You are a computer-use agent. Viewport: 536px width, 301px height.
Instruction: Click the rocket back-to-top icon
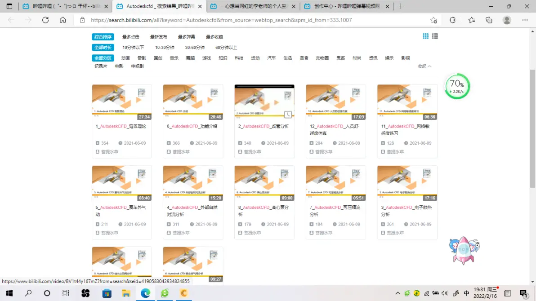coord(464,250)
